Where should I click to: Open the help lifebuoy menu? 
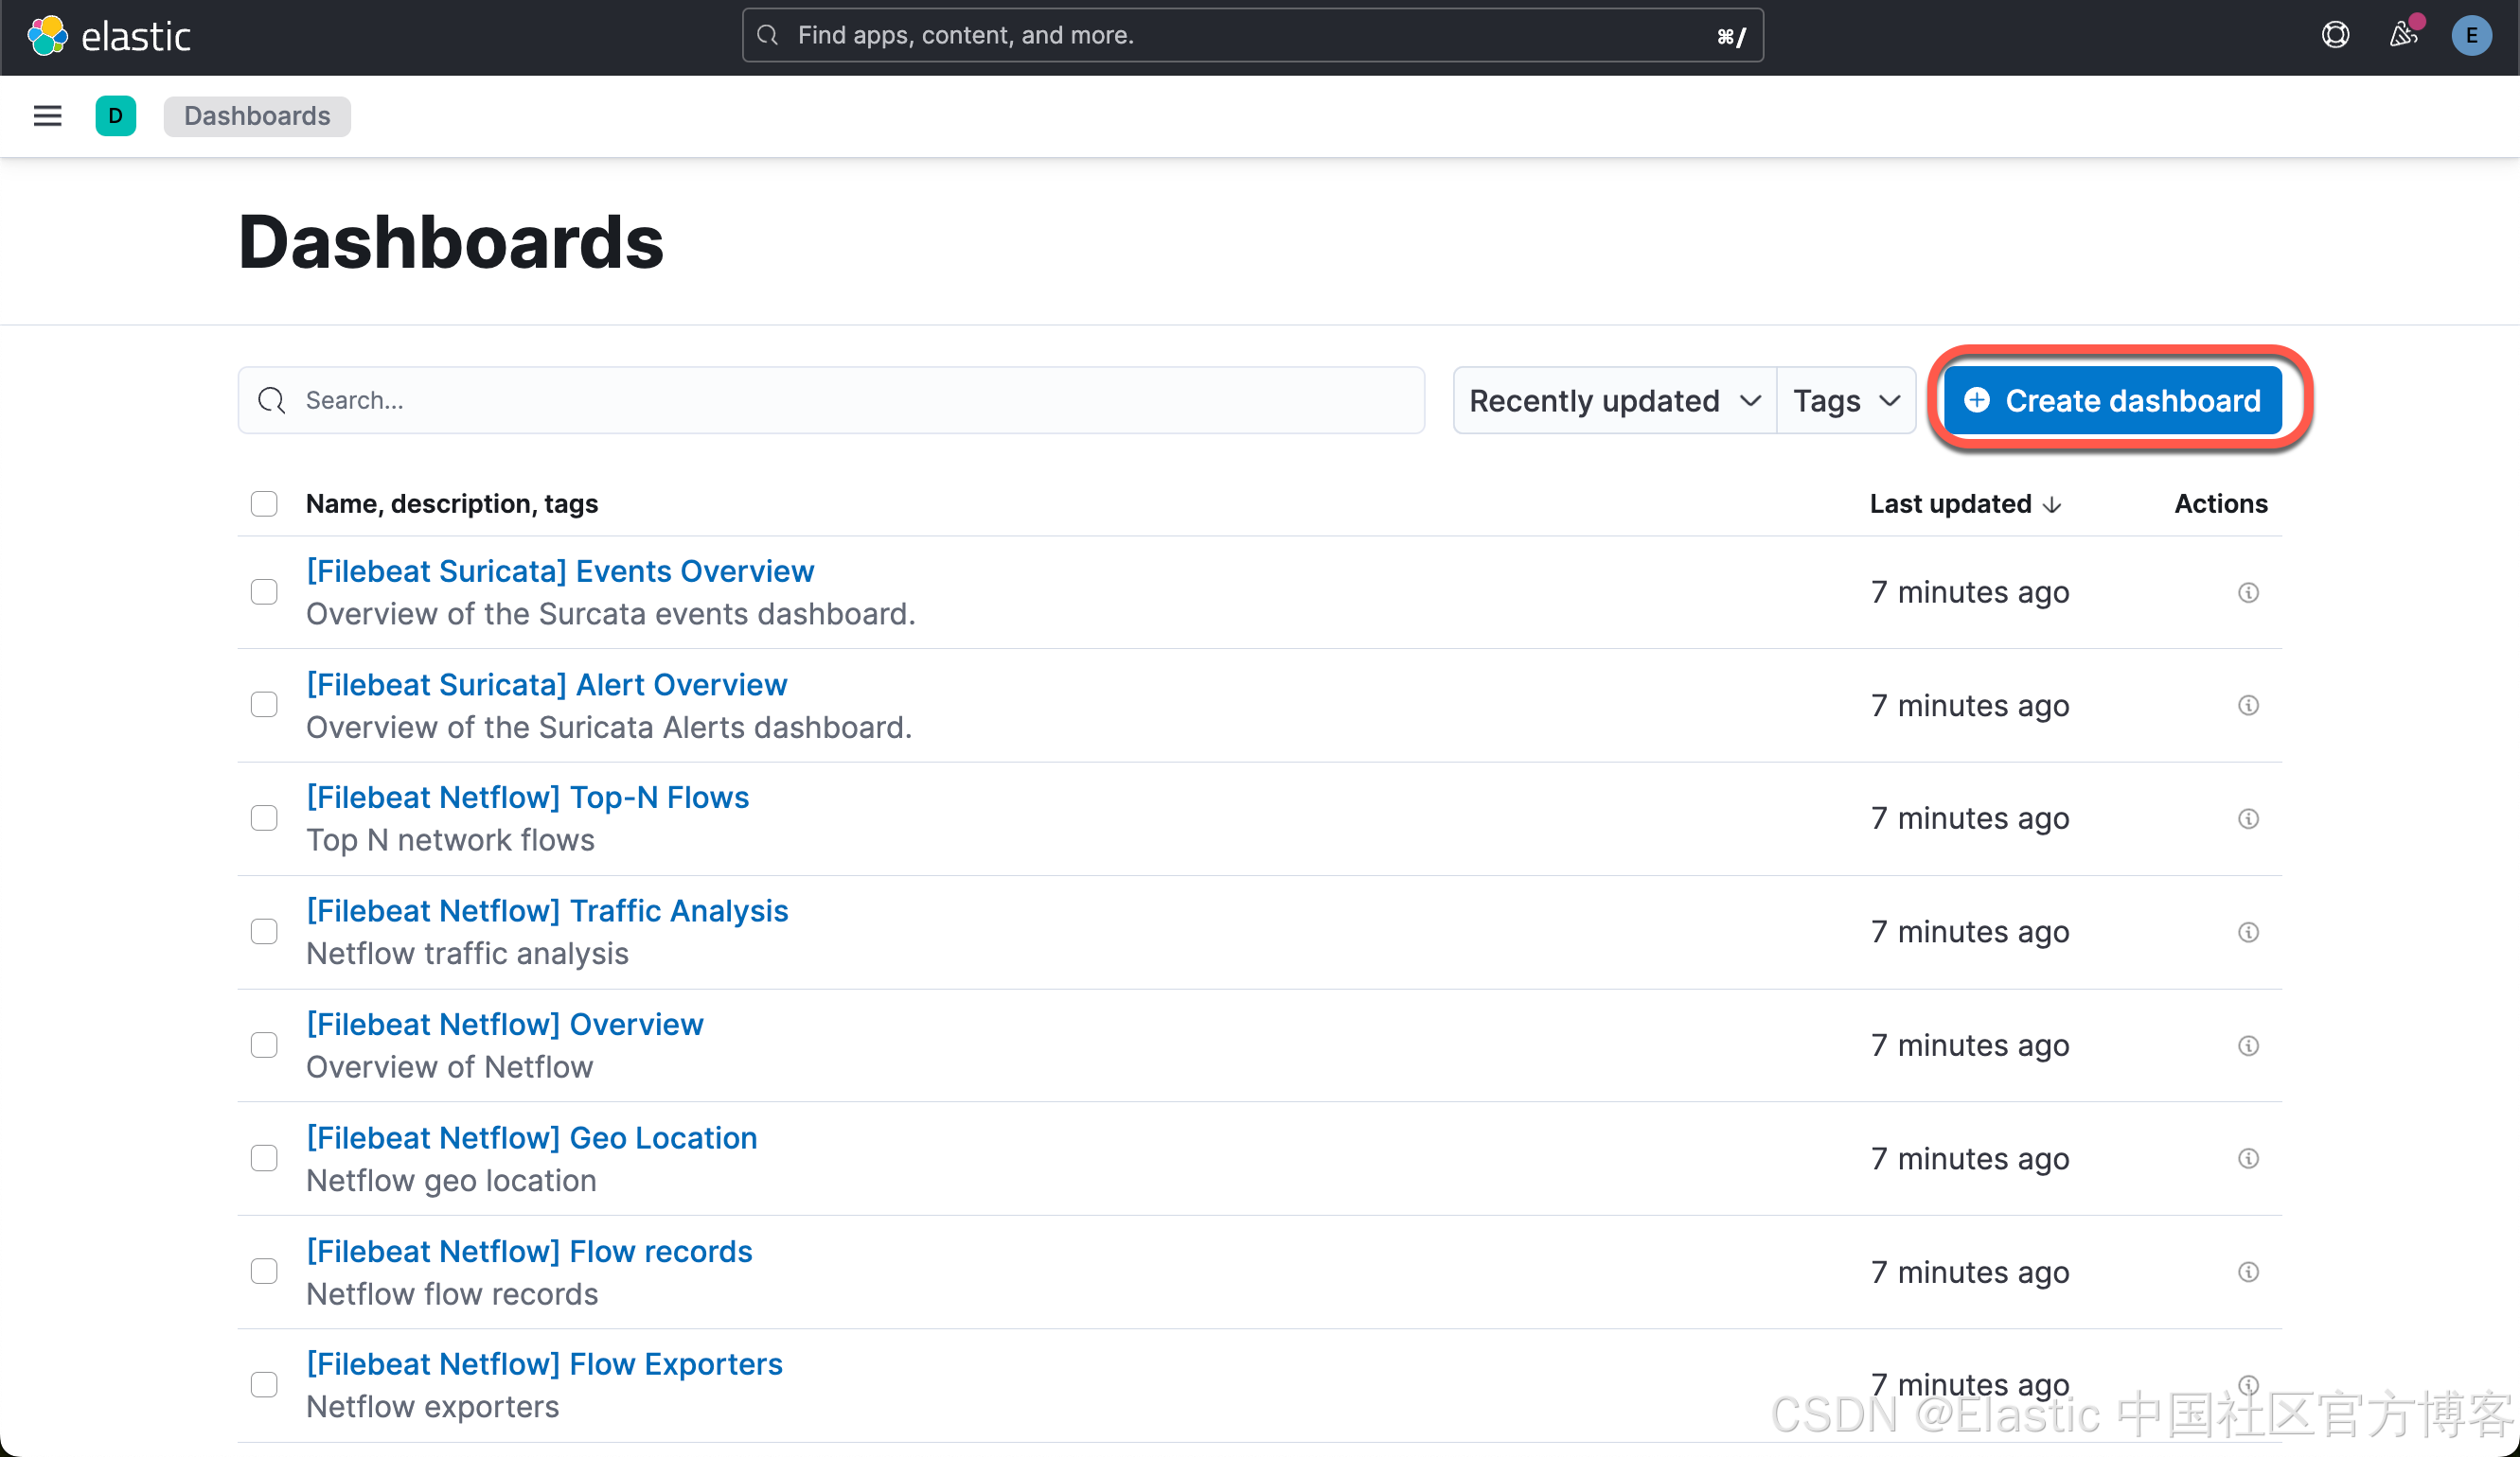[x=2335, y=36]
